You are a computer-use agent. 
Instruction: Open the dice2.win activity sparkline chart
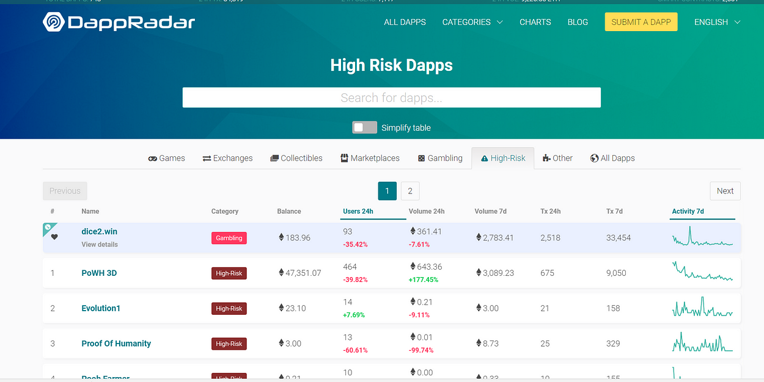click(702, 237)
